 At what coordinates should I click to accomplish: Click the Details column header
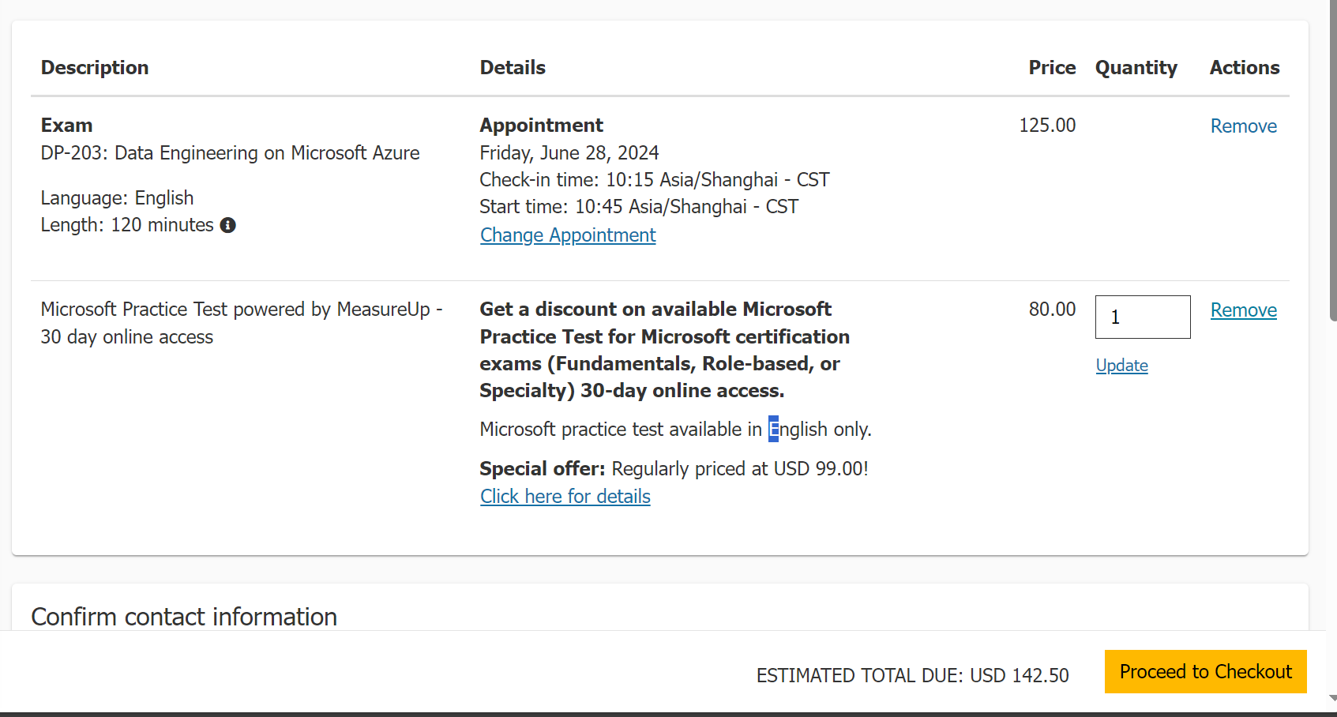click(513, 68)
